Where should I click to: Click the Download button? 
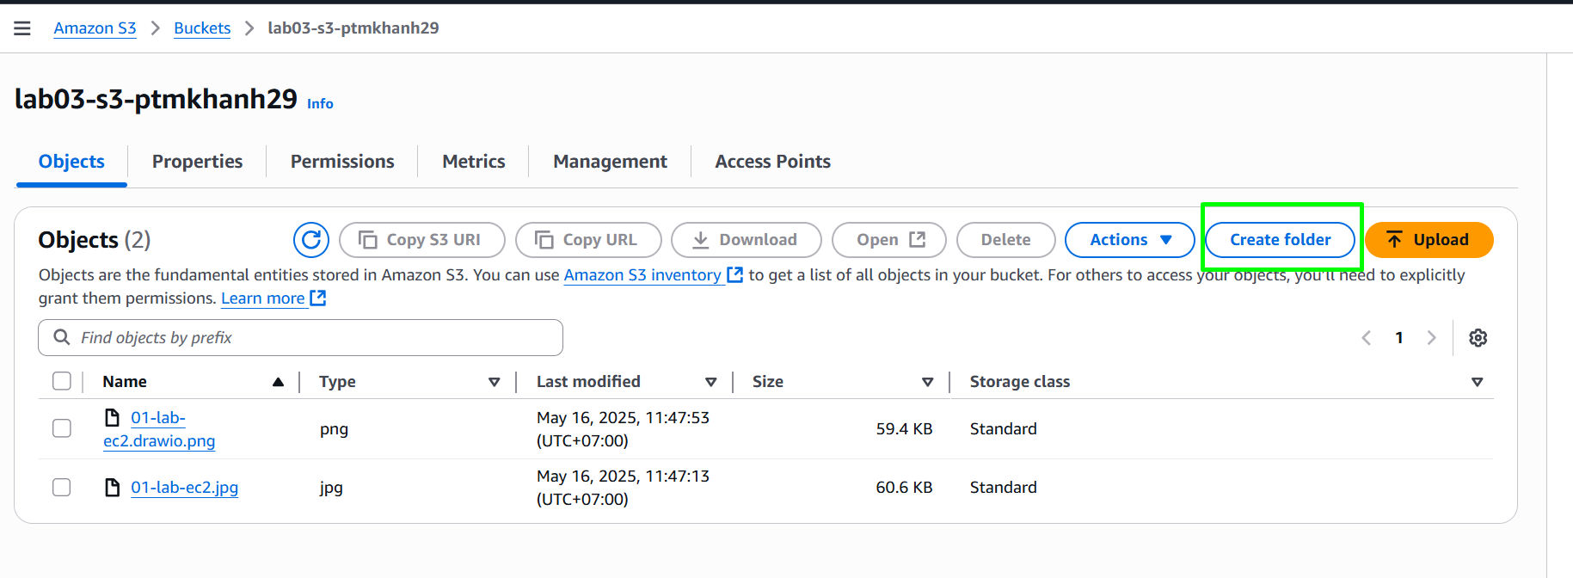(747, 240)
